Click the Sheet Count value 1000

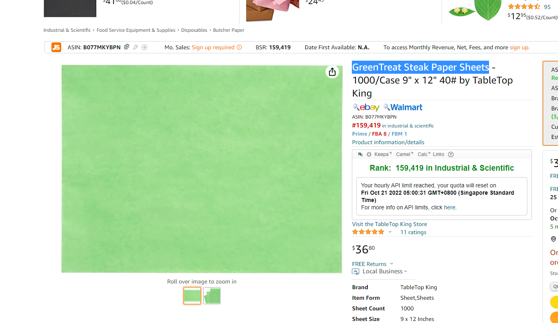point(407,308)
